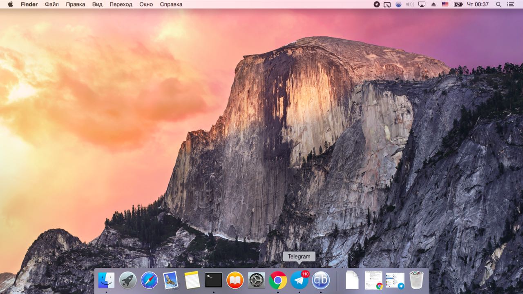Open qBittorrent icon in Dock
Screen dimensions: 523x294
[x=321, y=280]
